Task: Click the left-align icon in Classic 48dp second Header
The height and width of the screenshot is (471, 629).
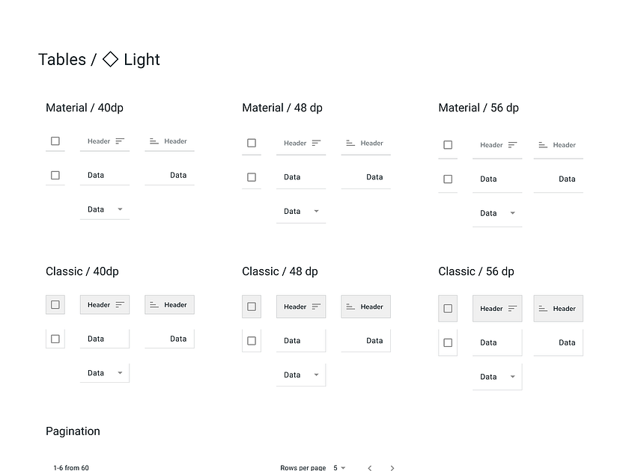Action: (351, 307)
